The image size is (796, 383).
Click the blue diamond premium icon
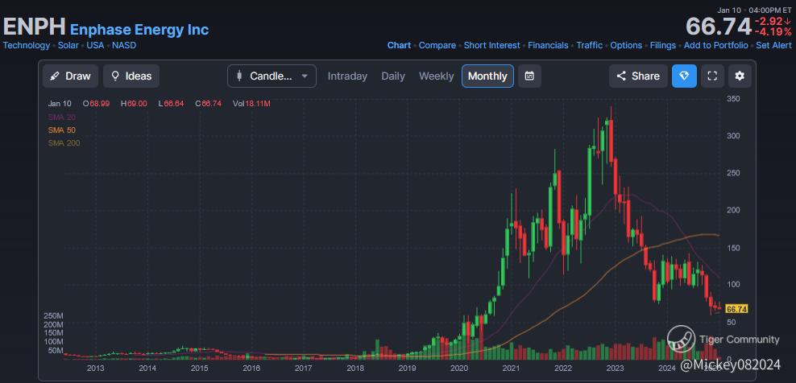684,76
